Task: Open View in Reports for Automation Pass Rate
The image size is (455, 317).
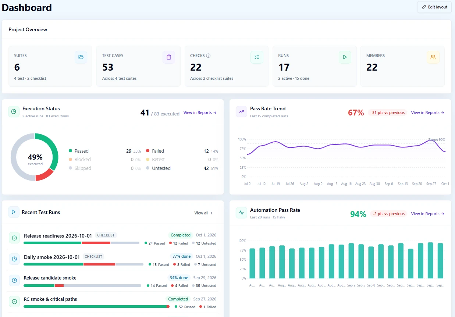Action: tap(428, 214)
